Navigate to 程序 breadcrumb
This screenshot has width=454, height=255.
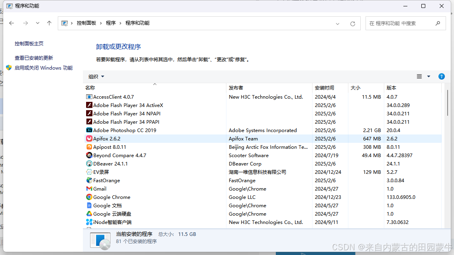pyautogui.click(x=110, y=23)
